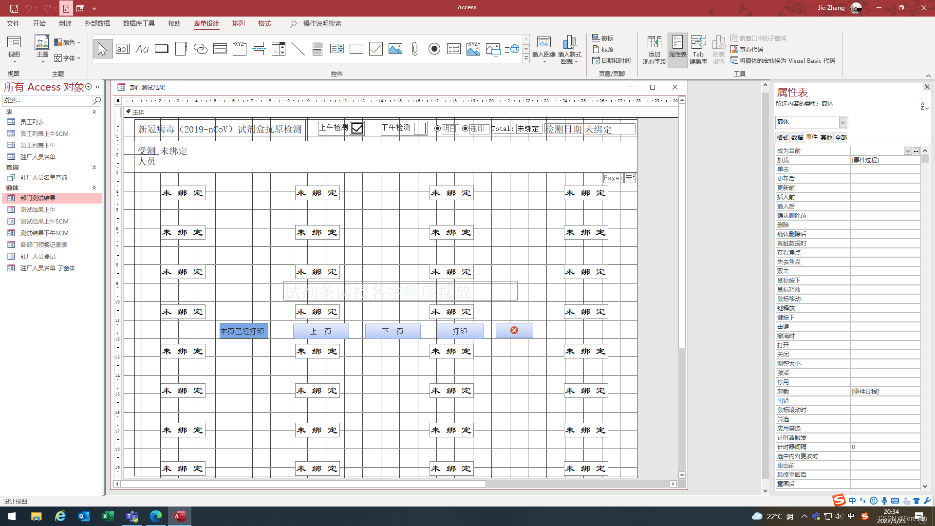Select the Option Button control icon

tap(434, 49)
